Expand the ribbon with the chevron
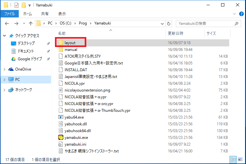The height and width of the screenshot is (164, 246). pyautogui.click(x=234, y=14)
